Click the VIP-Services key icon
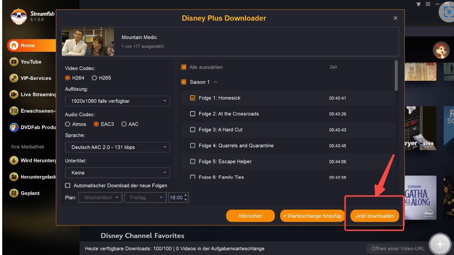454x255 pixels. pyautogui.click(x=14, y=78)
